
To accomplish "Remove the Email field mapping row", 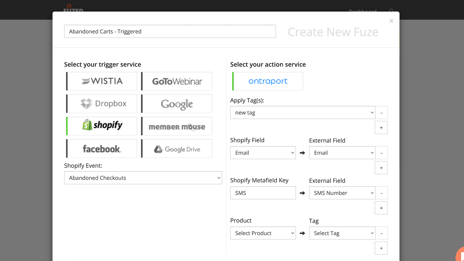I will [x=381, y=153].
